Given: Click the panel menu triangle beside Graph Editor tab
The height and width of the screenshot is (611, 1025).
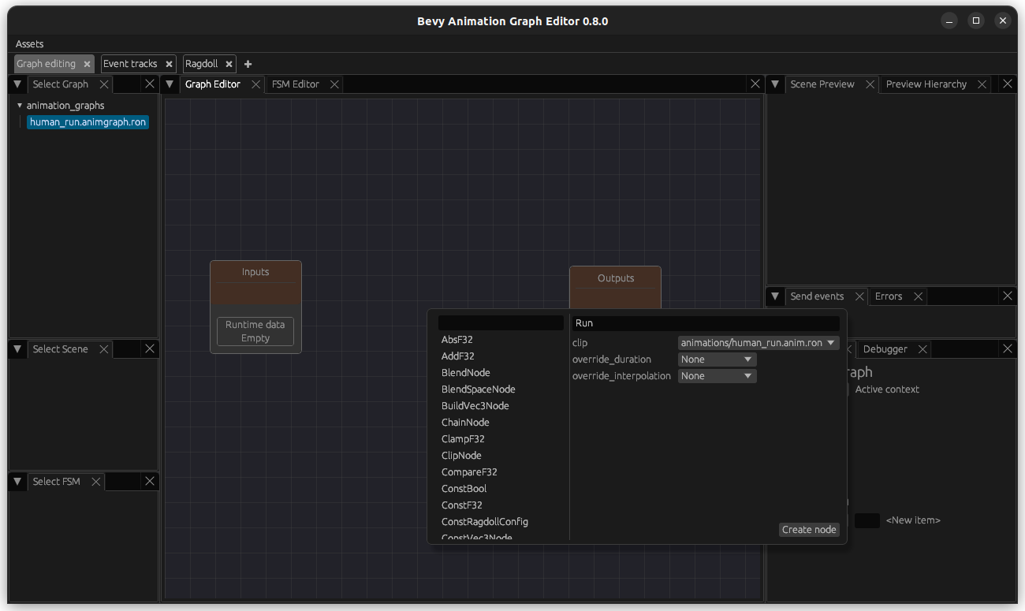Looking at the screenshot, I should point(170,84).
